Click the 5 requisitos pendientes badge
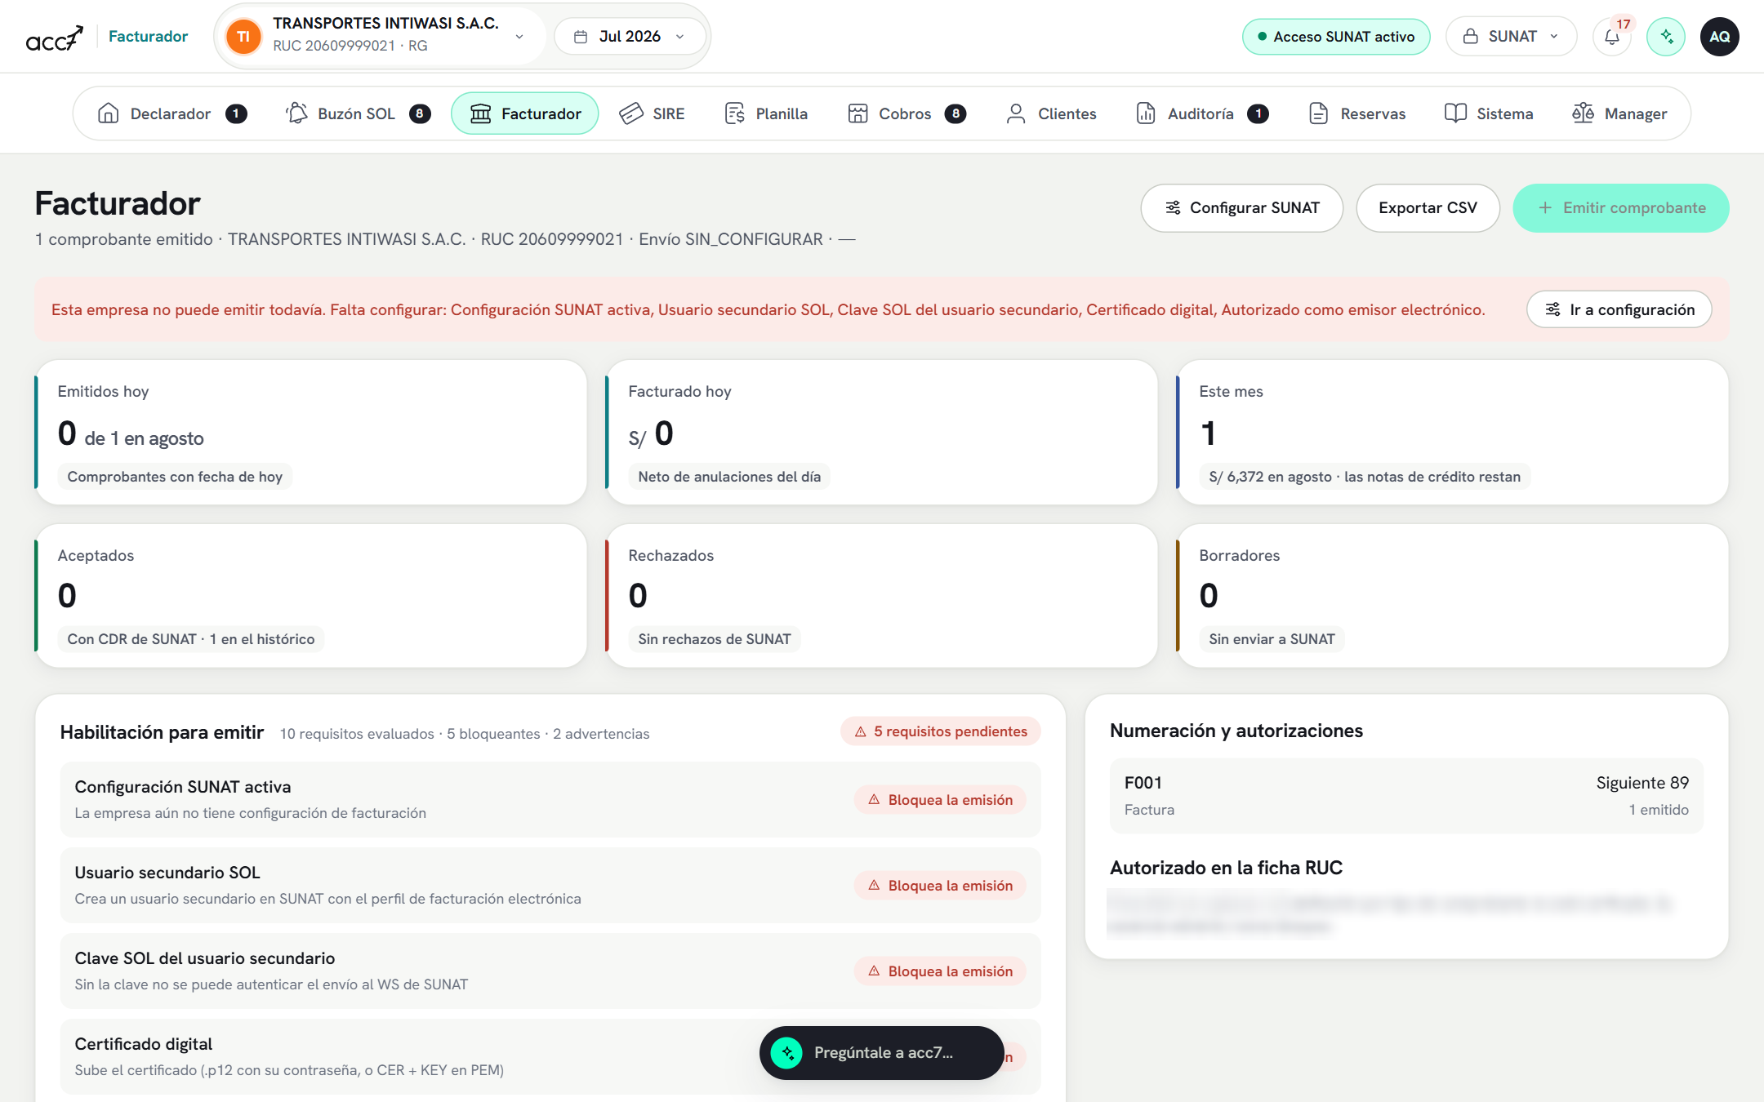 point(941,731)
